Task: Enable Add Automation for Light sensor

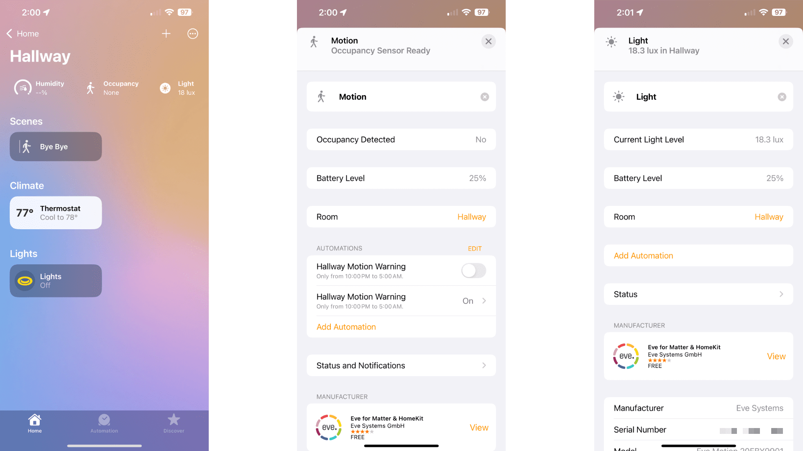Action: 644,255
